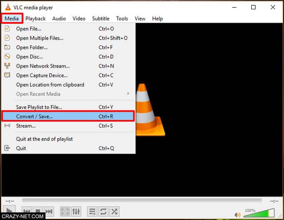Select Open Capture Device... entry

pyautogui.click(x=68, y=75)
